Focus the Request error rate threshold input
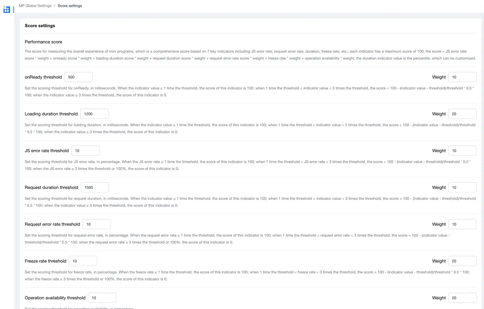The width and height of the screenshot is (484, 309). (97, 224)
